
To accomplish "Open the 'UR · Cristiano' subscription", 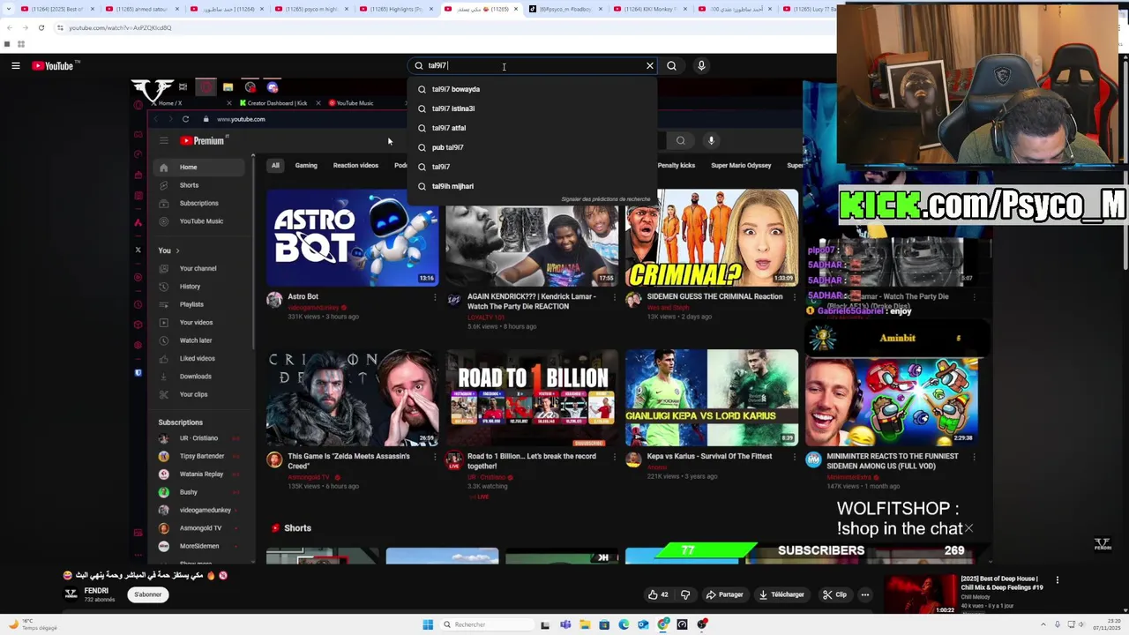I will 198,438.
